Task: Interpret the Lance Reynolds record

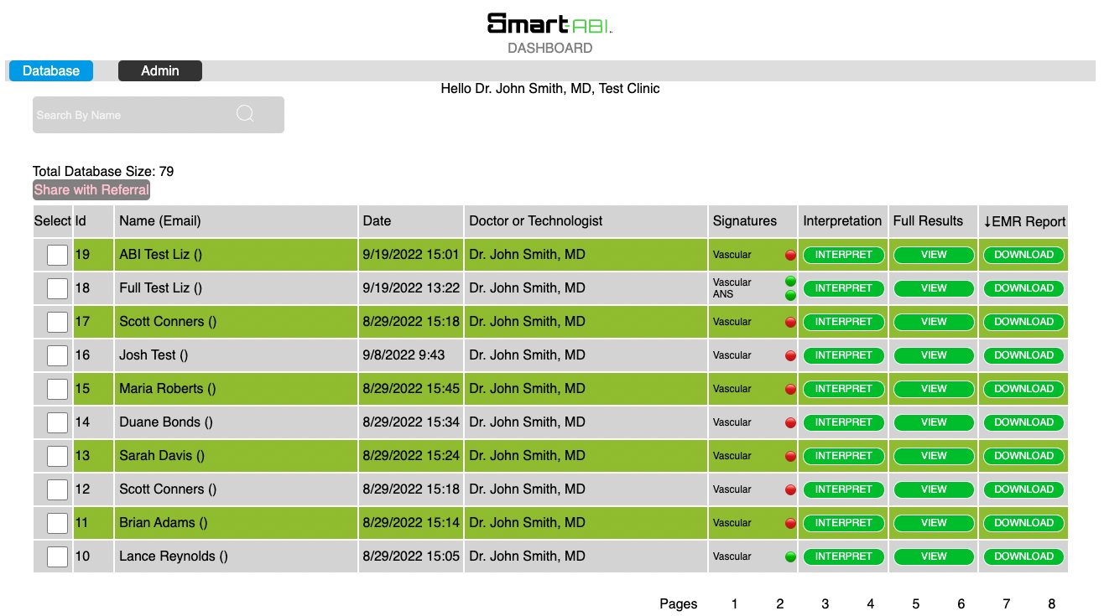Action: pyautogui.click(x=844, y=556)
